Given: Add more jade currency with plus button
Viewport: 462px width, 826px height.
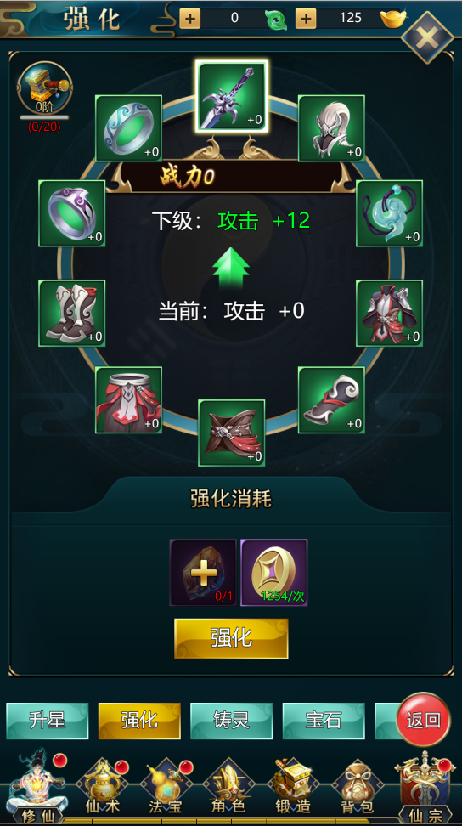Looking at the screenshot, I should [190, 19].
